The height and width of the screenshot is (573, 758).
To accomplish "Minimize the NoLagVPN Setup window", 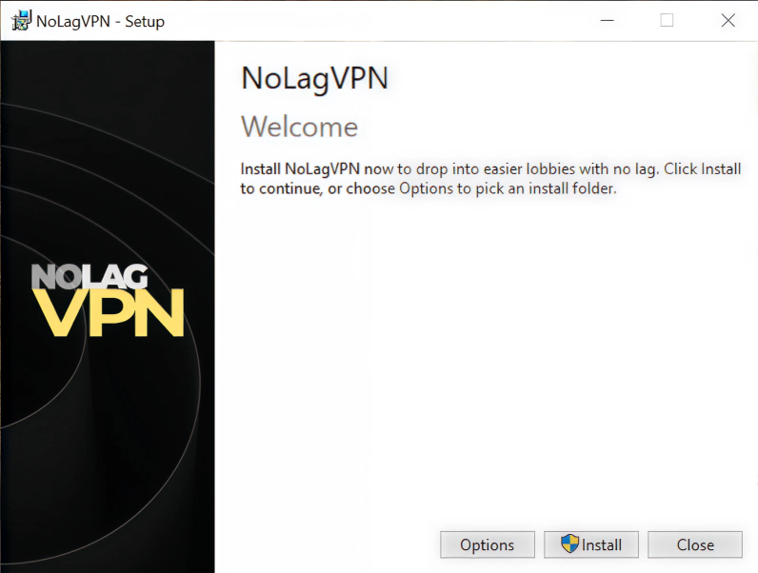I will point(608,20).
